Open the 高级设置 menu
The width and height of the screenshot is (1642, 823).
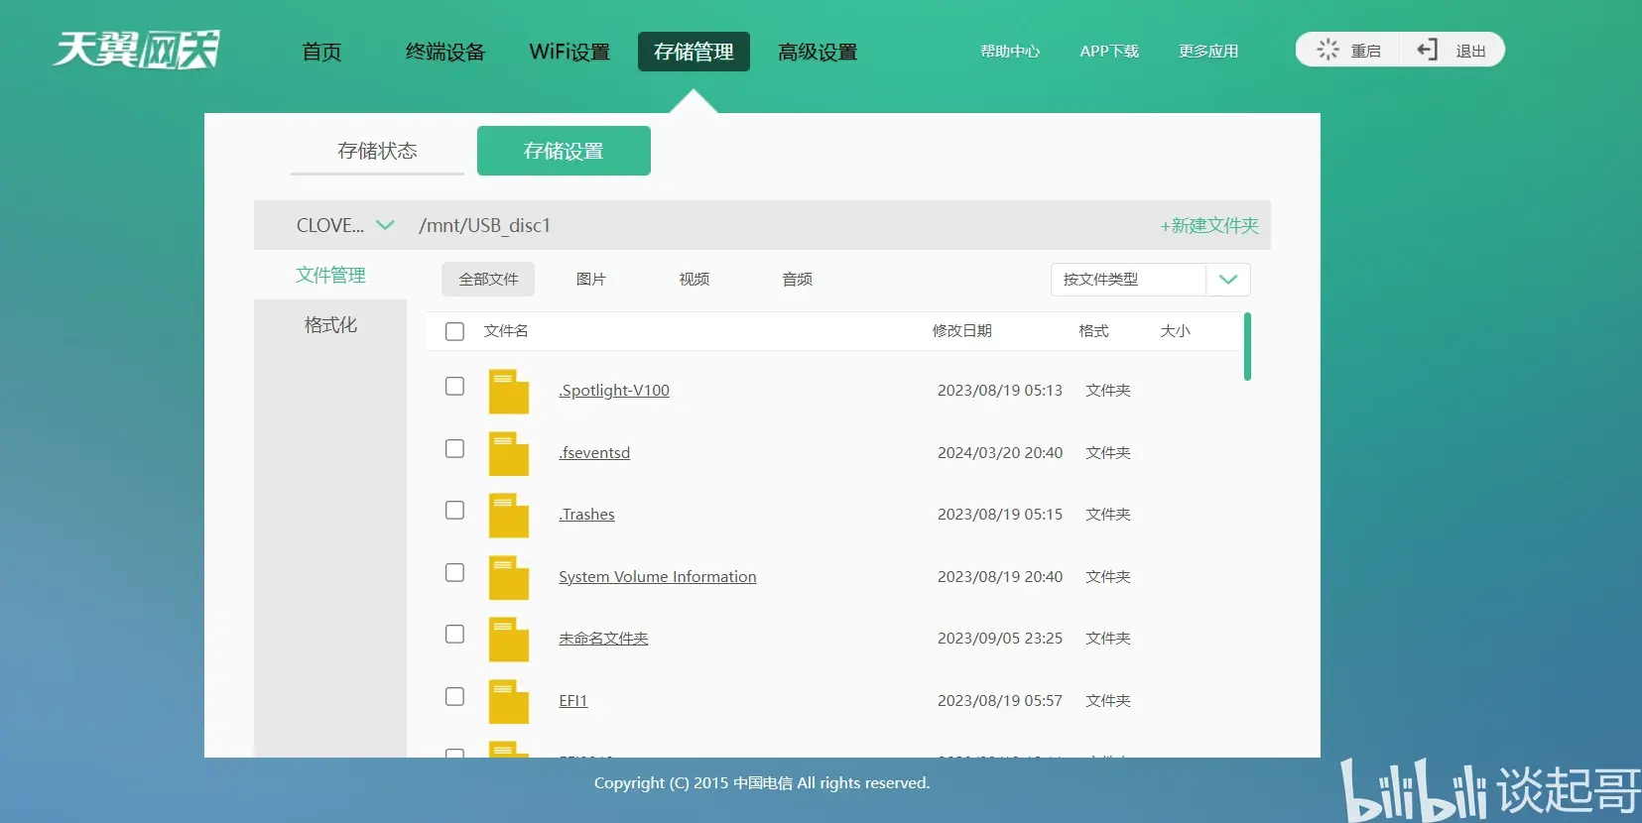818,52
